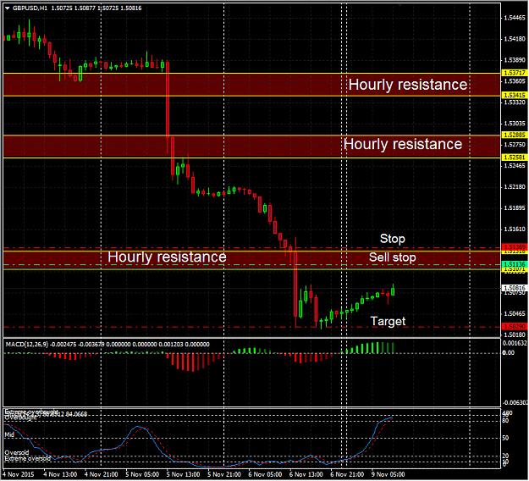The image size is (529, 481).
Task: Click the 1.54180 value on price scale
Action: pos(515,39)
